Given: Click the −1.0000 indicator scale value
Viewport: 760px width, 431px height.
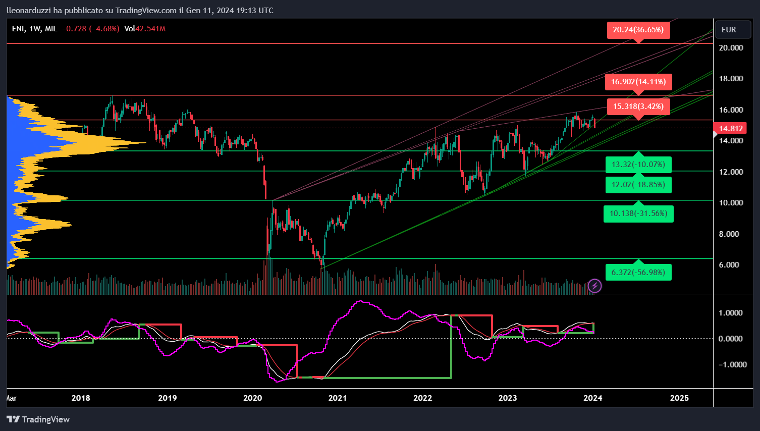Looking at the screenshot, I should tap(733, 364).
